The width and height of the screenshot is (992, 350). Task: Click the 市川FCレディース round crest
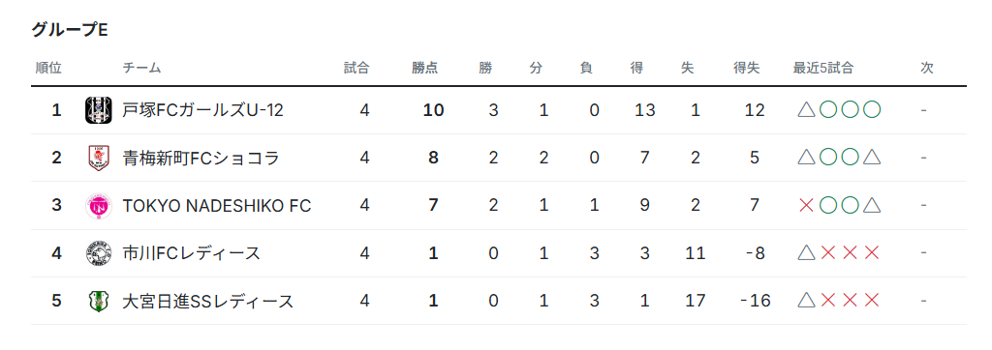[x=98, y=253]
